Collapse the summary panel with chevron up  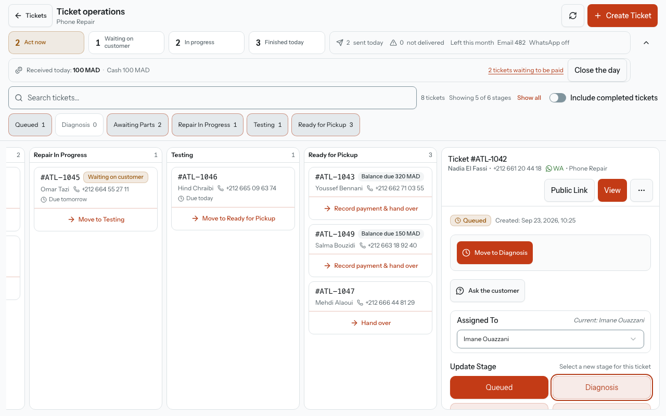(x=646, y=43)
